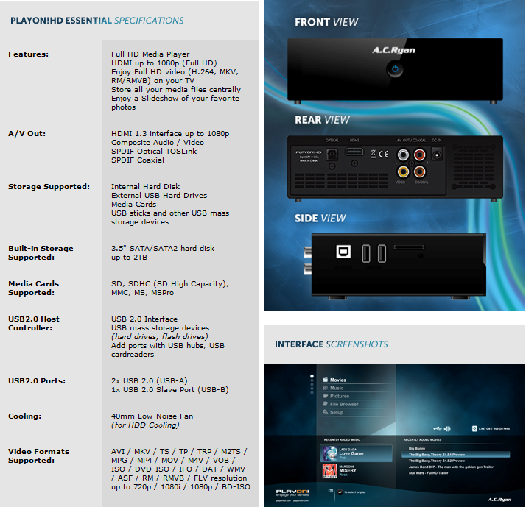Click the 'SIDE VIEW' heading
Screen dimensions: 526x507
[x=320, y=219]
